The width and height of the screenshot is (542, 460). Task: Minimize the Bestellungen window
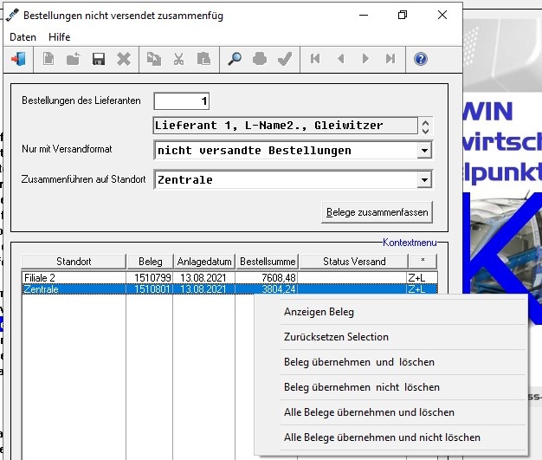(x=364, y=16)
